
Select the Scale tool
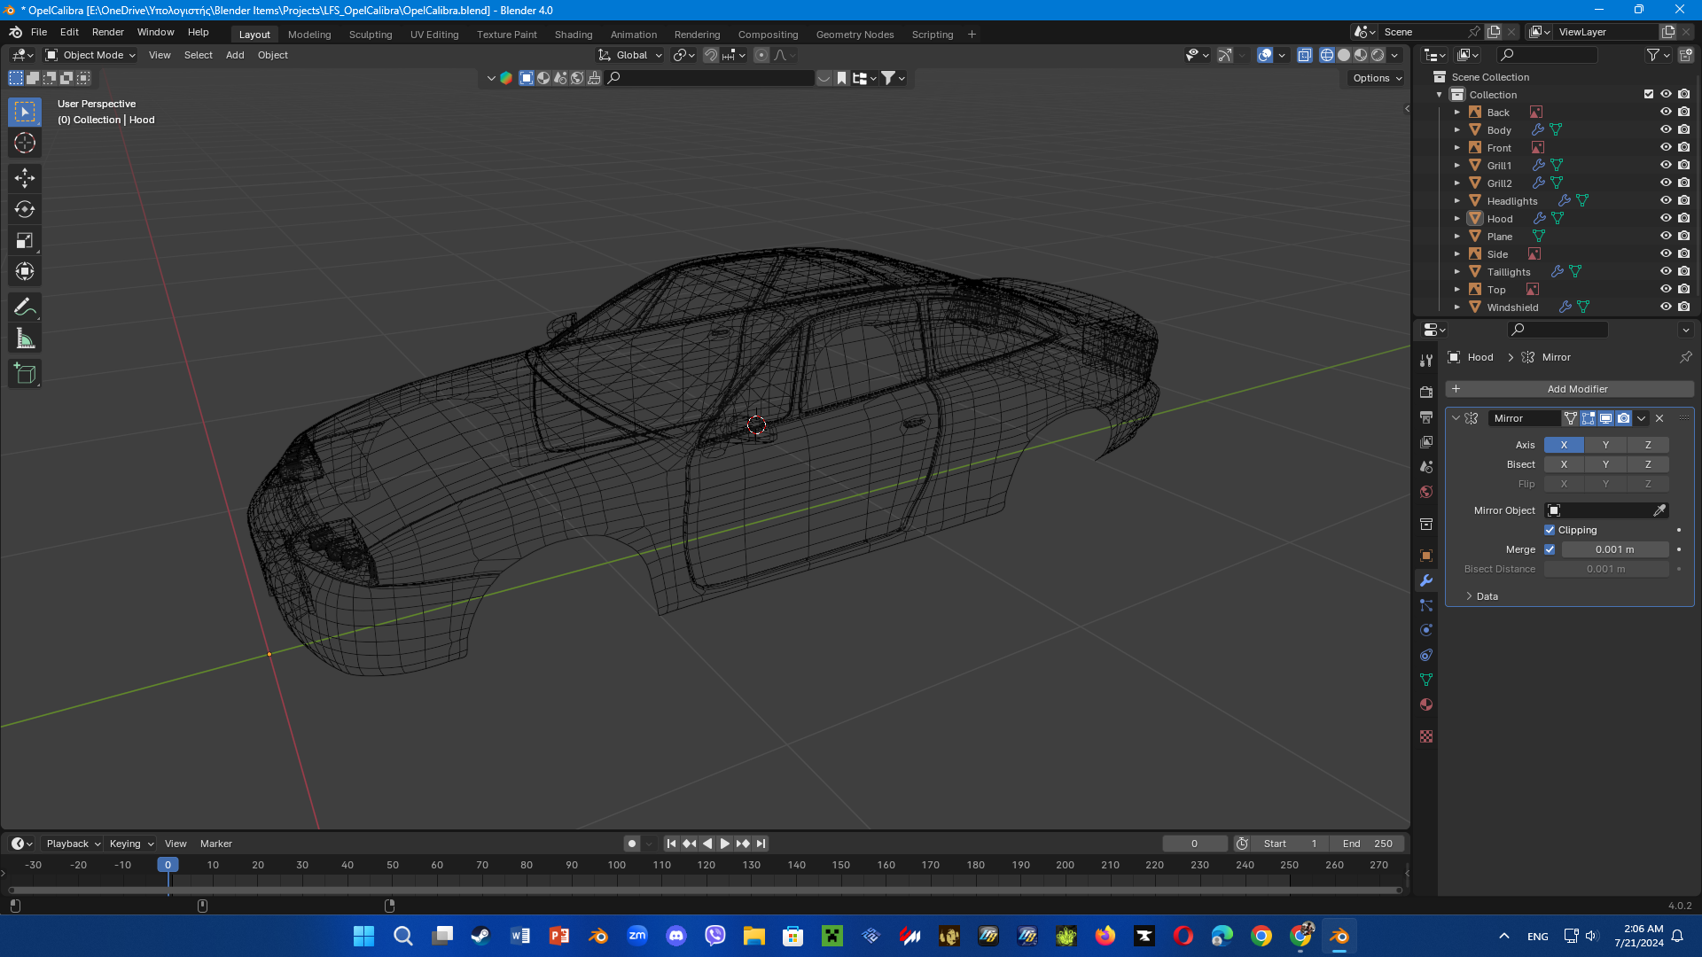pyautogui.click(x=25, y=241)
